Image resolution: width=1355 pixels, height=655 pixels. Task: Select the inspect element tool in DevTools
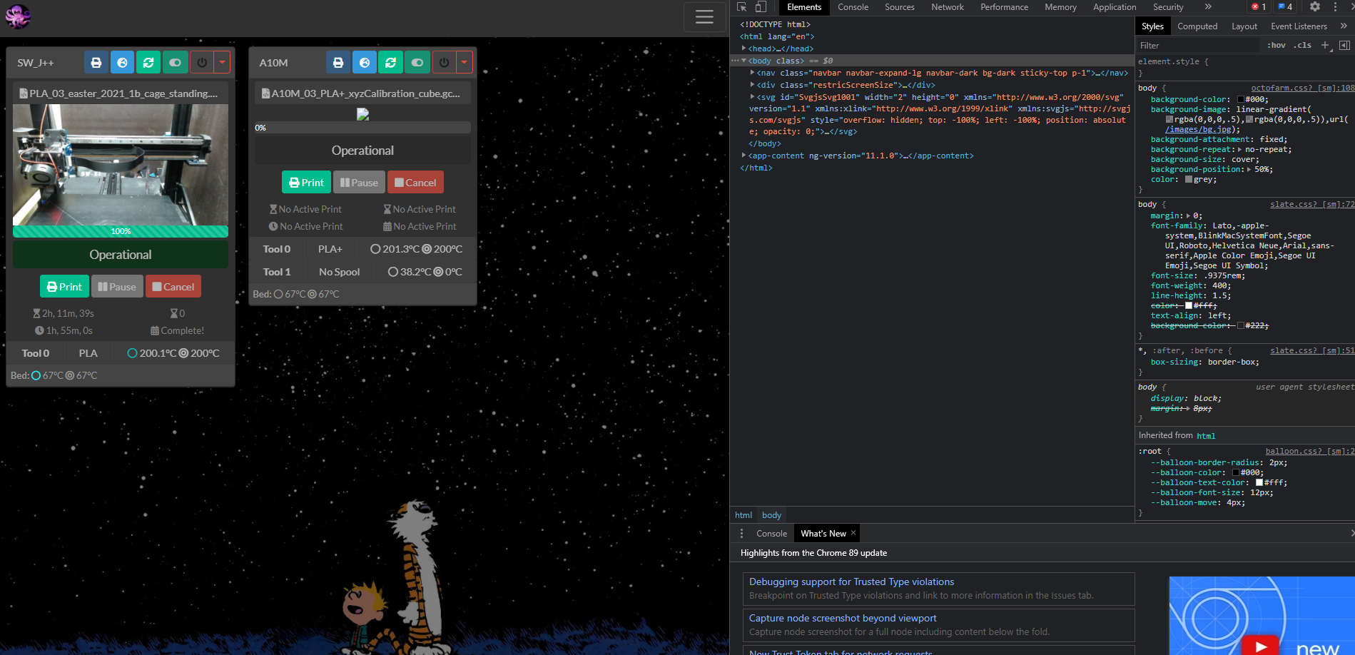741,6
